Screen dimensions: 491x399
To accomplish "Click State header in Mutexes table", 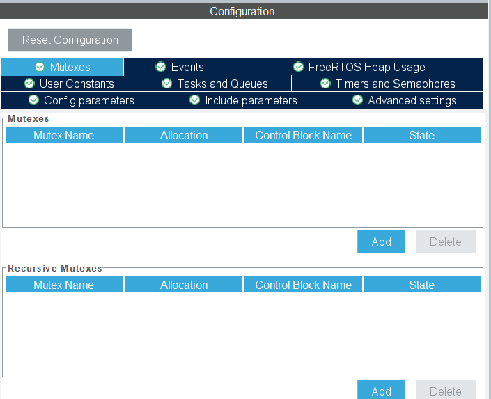I will 422,135.
